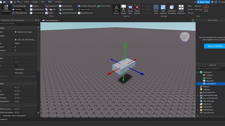
Task: Toggle the View Selector
Action: coord(116,9)
